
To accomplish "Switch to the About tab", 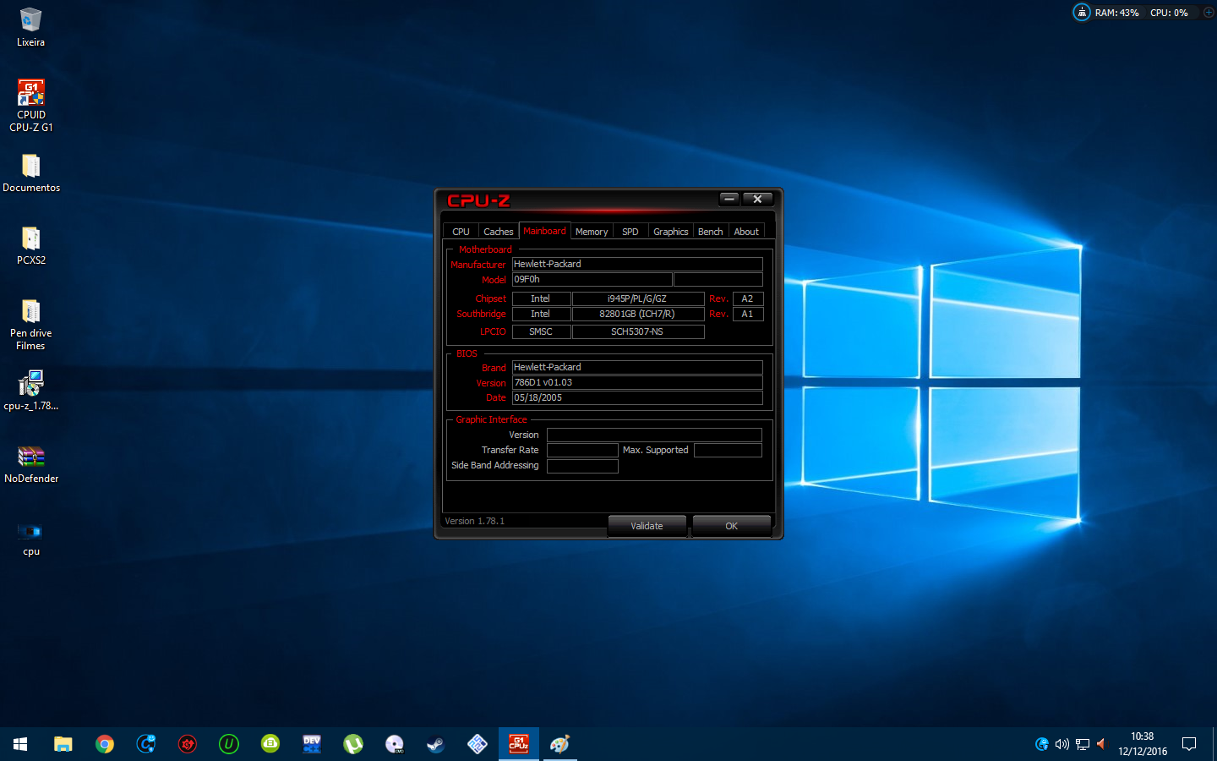I will pos(746,232).
